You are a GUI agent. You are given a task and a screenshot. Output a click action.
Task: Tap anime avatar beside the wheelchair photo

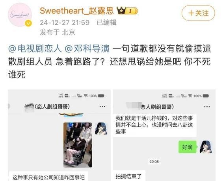[101, 129]
